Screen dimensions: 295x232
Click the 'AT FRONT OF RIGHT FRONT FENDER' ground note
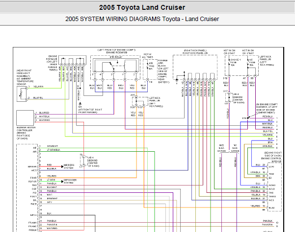[x=90, y=111]
